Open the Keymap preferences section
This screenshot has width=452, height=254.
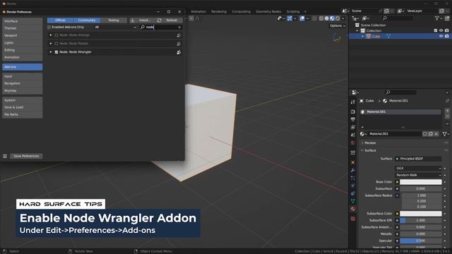[22, 91]
